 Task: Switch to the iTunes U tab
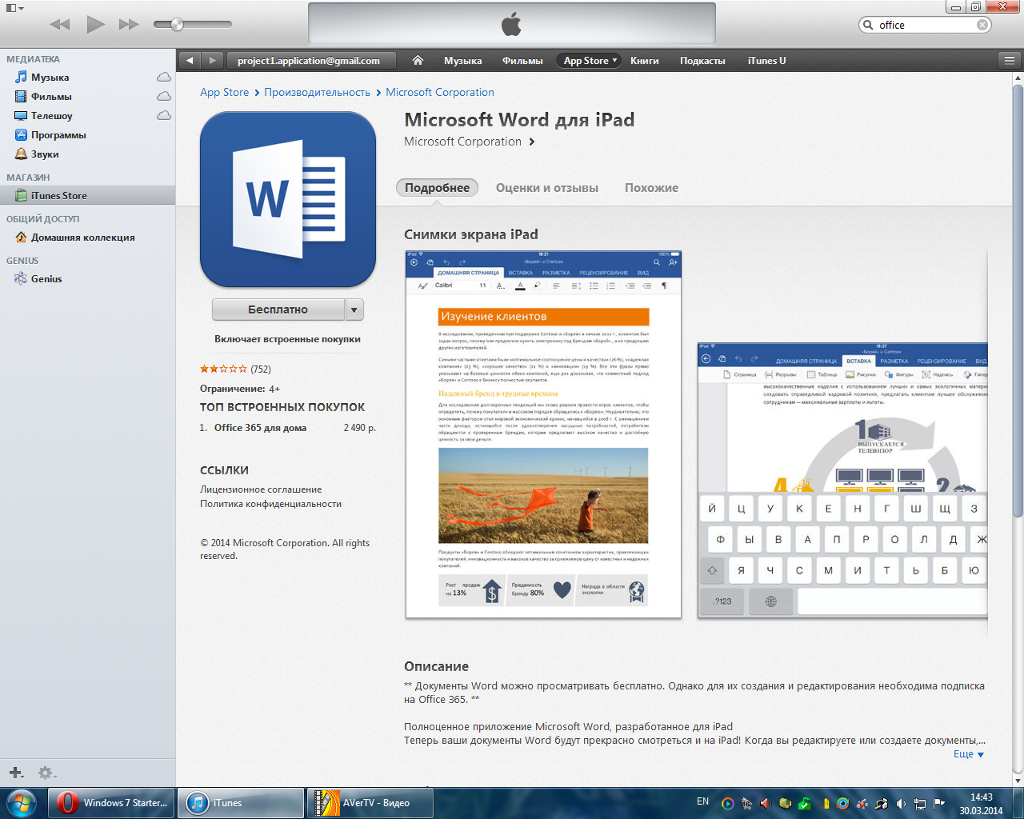(x=766, y=61)
